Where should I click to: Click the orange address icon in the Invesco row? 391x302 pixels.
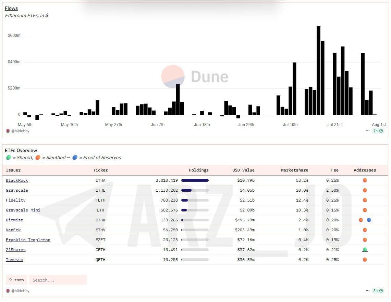365,260
